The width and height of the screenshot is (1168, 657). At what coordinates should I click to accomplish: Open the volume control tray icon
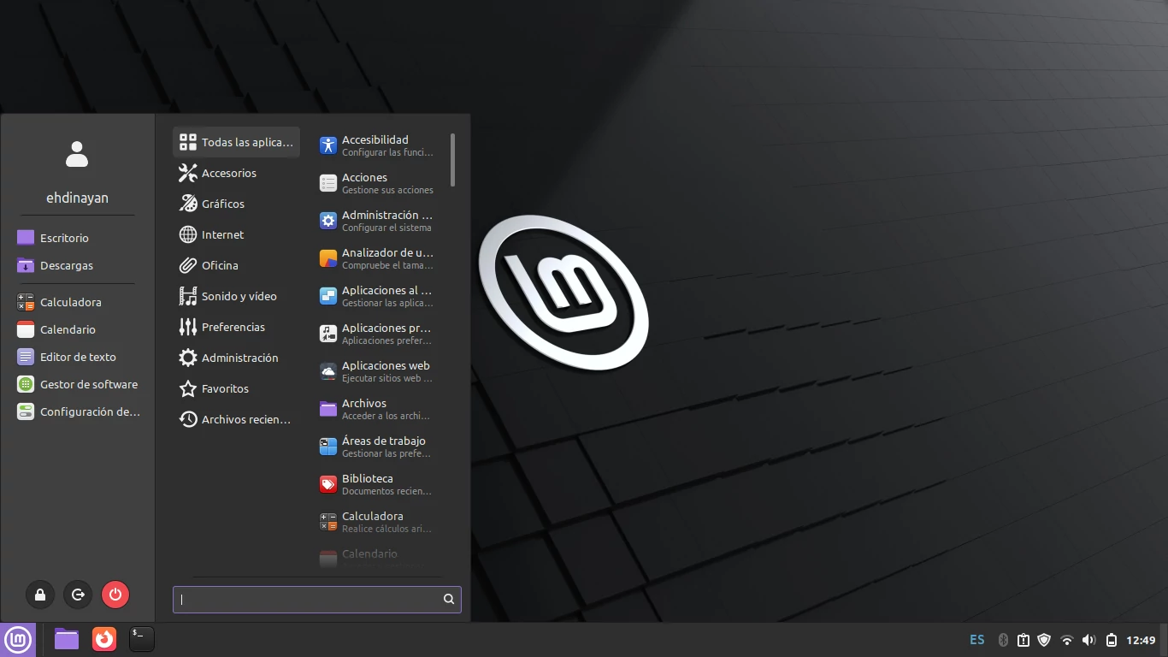coord(1088,639)
